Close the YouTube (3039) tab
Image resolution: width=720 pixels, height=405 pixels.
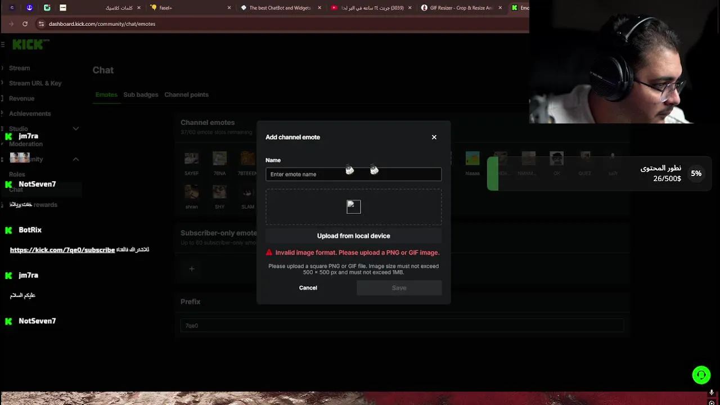pyautogui.click(x=409, y=8)
